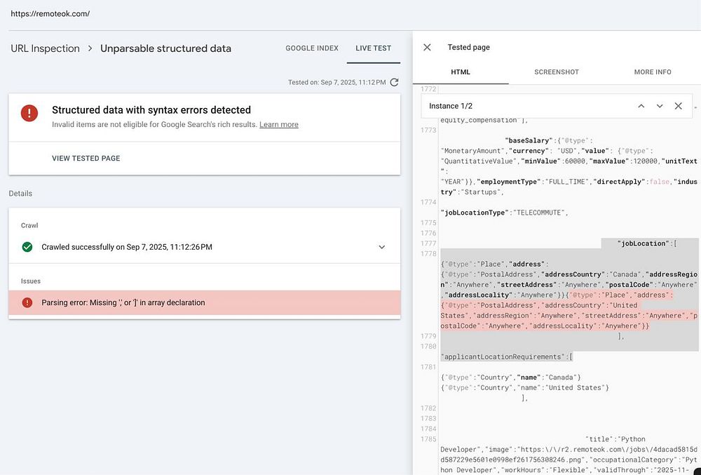
Task: Go to previous search instance
Action: click(641, 106)
